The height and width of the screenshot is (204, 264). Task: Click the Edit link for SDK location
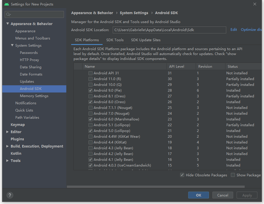[233, 30]
